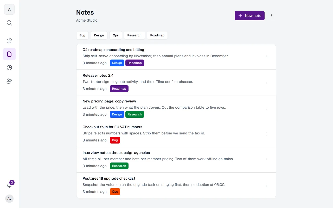Filter notes by the Roadmap chip
The width and height of the screenshot is (333, 208).
tap(157, 35)
